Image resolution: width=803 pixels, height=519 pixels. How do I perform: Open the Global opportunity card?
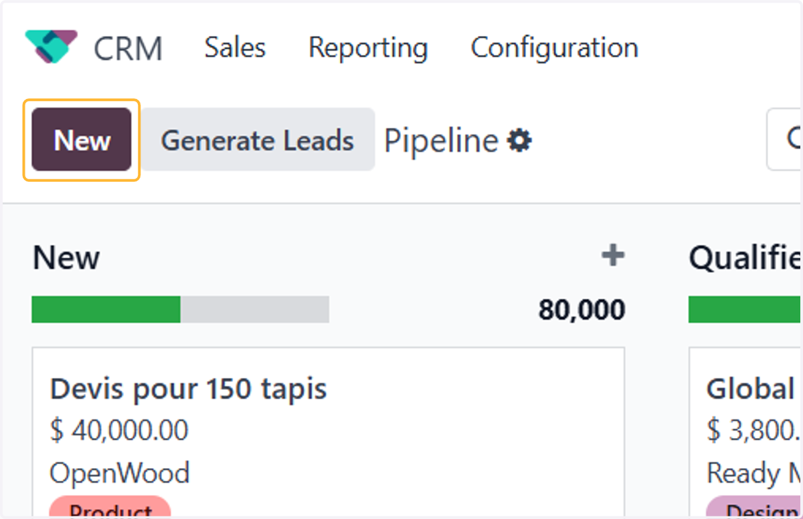tap(746, 432)
